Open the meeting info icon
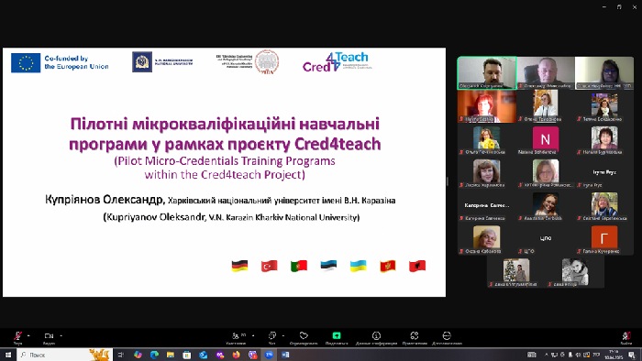 click(x=376, y=335)
